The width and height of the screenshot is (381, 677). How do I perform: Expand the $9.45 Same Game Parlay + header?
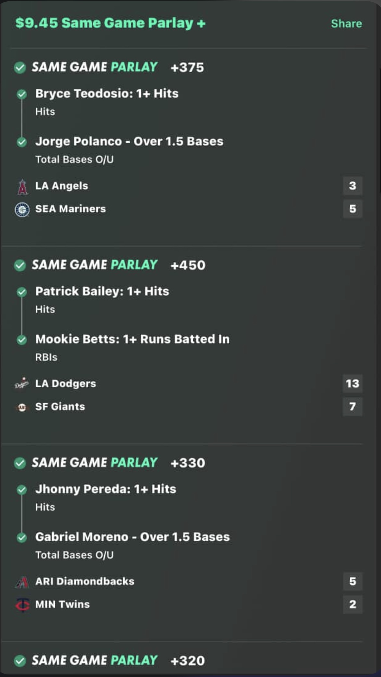[110, 23]
